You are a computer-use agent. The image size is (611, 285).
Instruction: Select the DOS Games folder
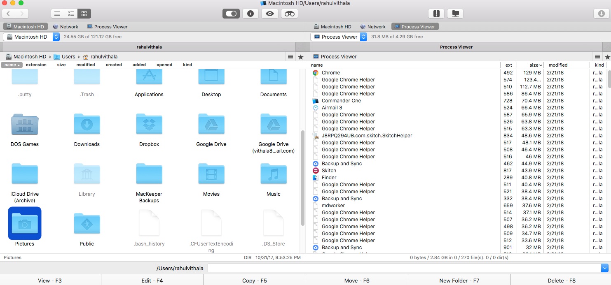point(25,130)
